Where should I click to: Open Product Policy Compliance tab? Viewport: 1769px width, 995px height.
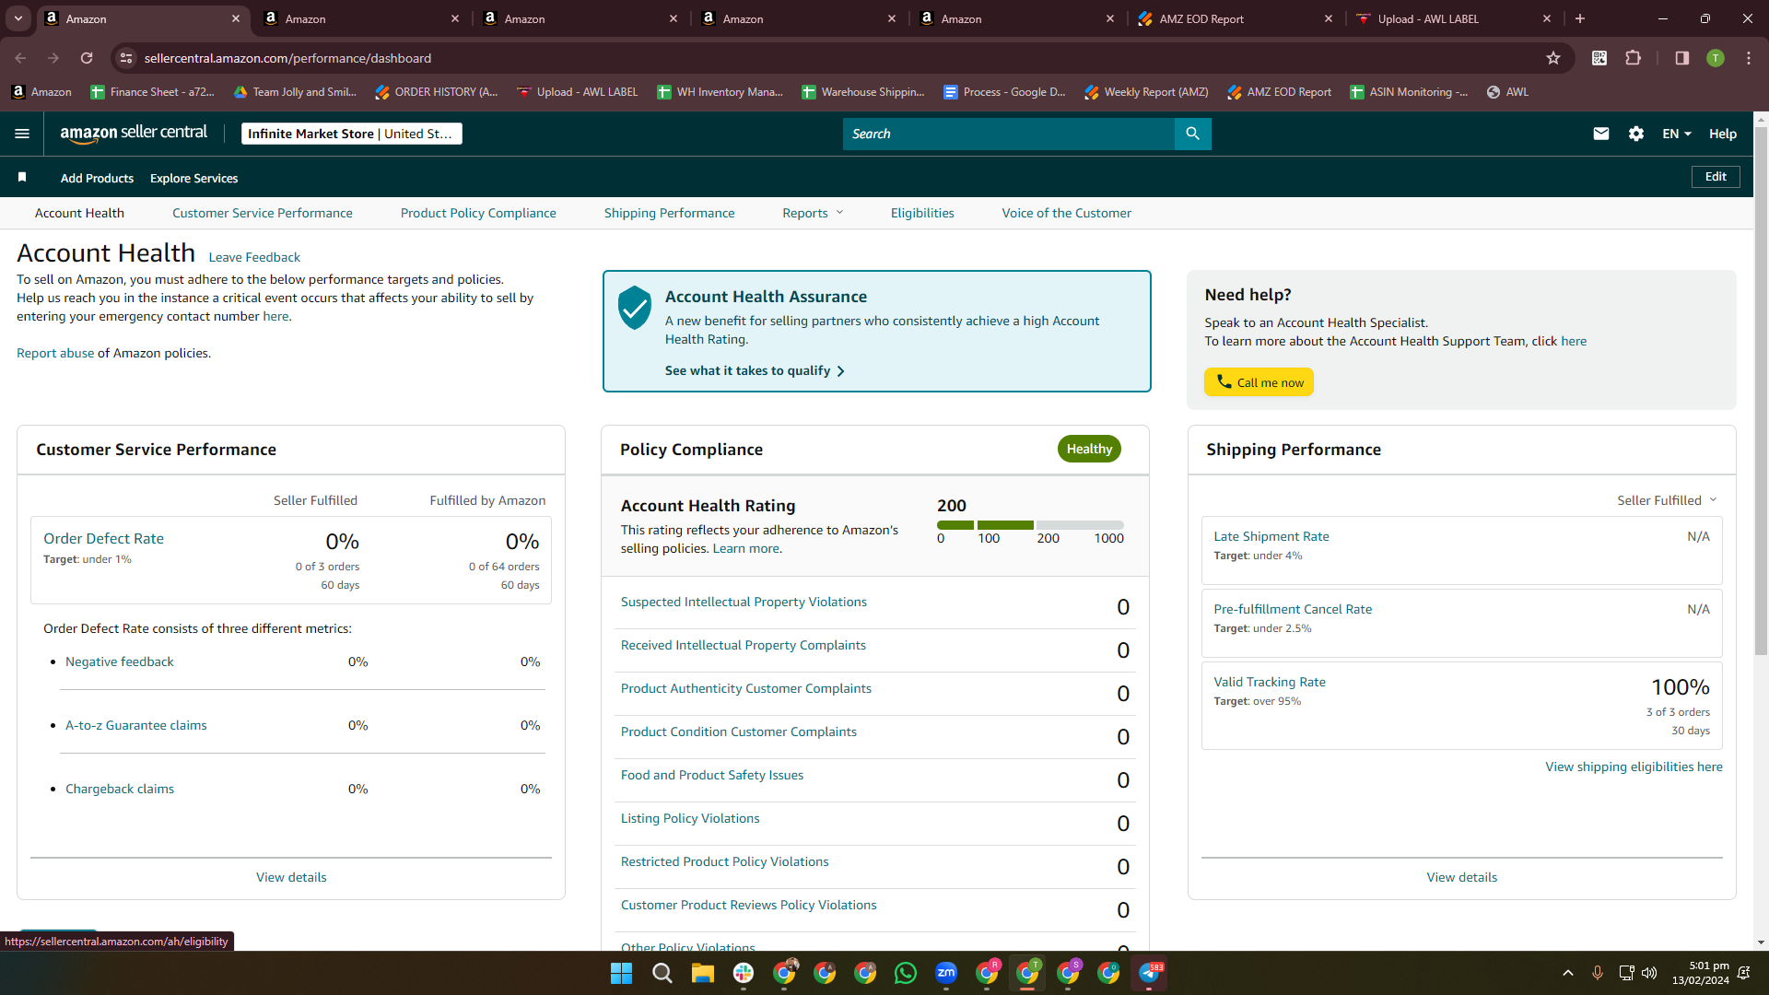point(478,213)
